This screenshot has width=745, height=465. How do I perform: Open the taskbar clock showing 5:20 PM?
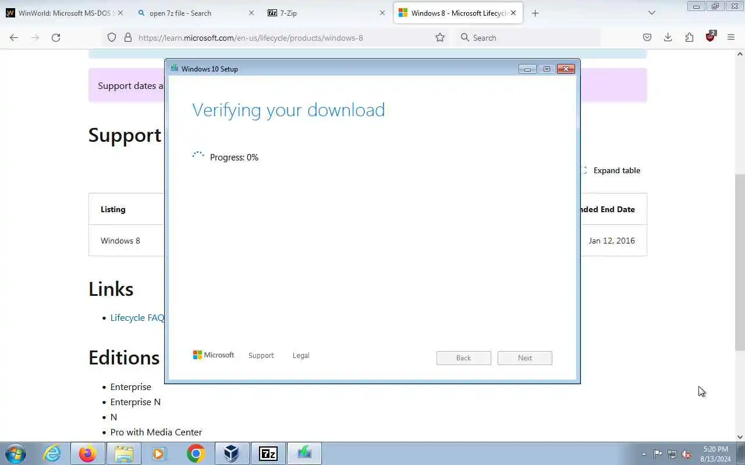click(x=716, y=454)
